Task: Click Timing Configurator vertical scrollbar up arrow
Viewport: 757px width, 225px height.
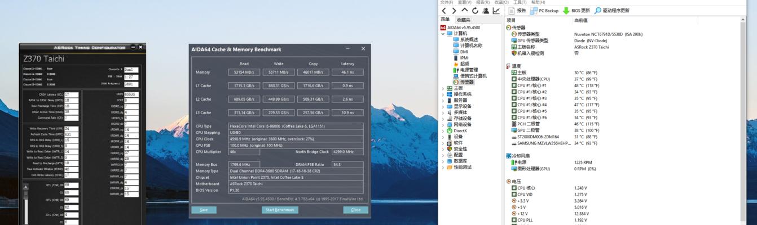Action: 25,187
